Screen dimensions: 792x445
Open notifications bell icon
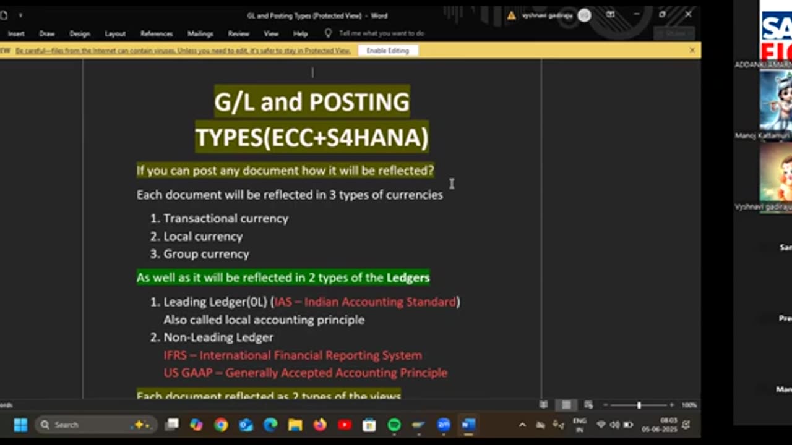686,425
